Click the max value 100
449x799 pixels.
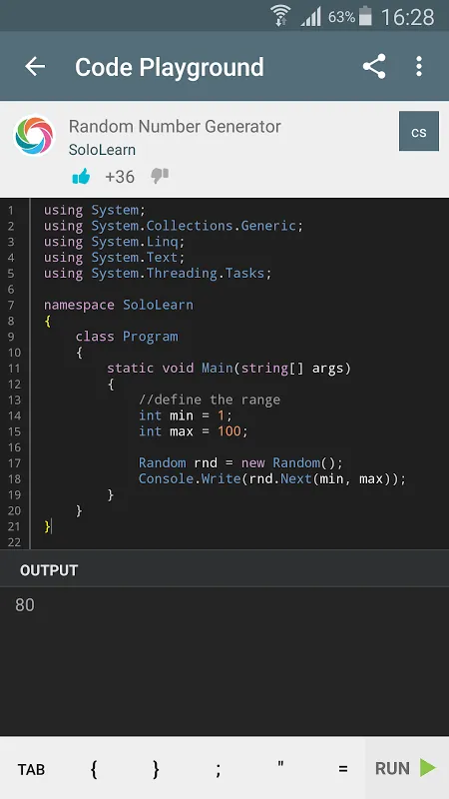click(x=229, y=431)
